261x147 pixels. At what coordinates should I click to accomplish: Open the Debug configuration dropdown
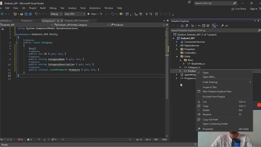56,14
